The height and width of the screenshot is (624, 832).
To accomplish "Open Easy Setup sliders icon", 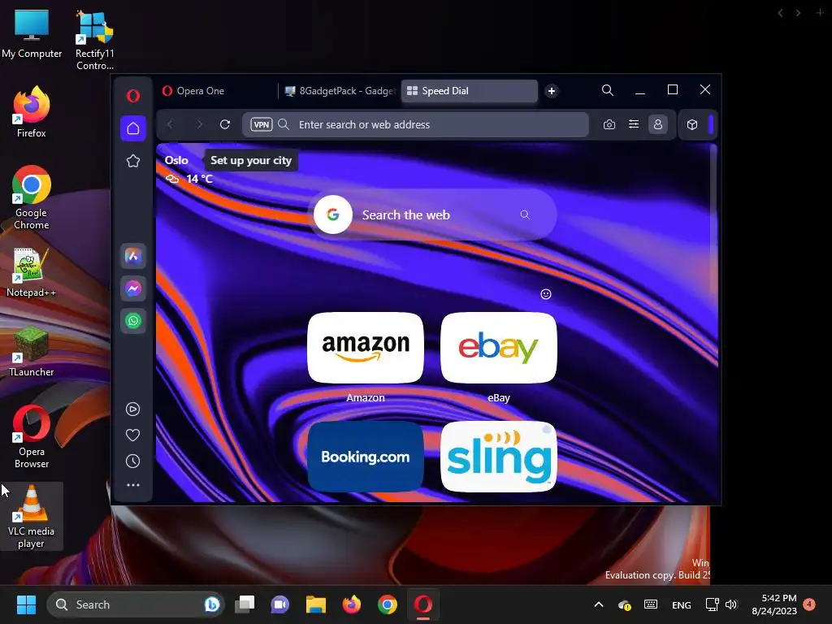I will click(634, 124).
